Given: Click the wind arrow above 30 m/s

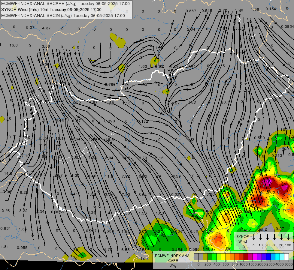Looking at the screenshot, I should (x=274, y=237).
